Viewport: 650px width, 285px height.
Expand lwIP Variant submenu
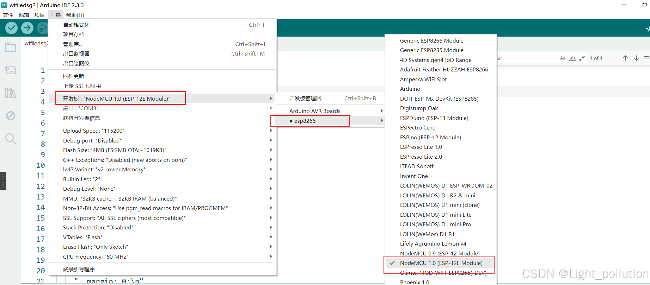(x=162, y=170)
